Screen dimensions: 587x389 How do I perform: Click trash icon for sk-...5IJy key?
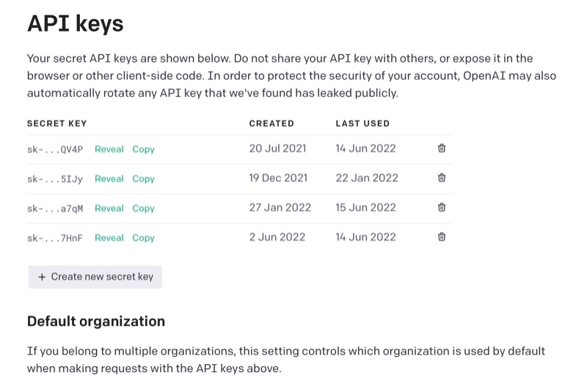(x=442, y=178)
